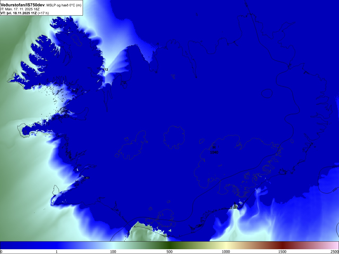The image size is (339, 254).
Task: Click the "H" high-pressure marker
Action: point(214,147)
